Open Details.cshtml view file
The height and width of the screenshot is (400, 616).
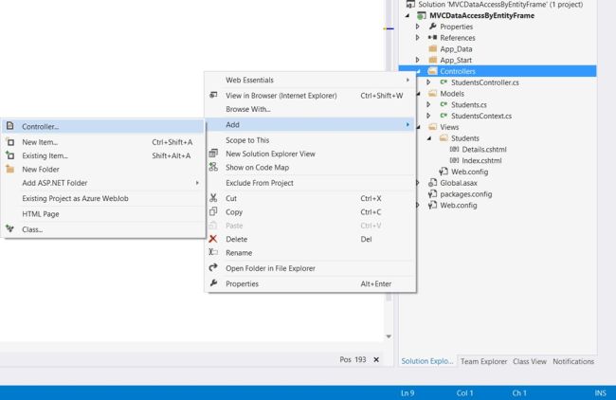484,150
